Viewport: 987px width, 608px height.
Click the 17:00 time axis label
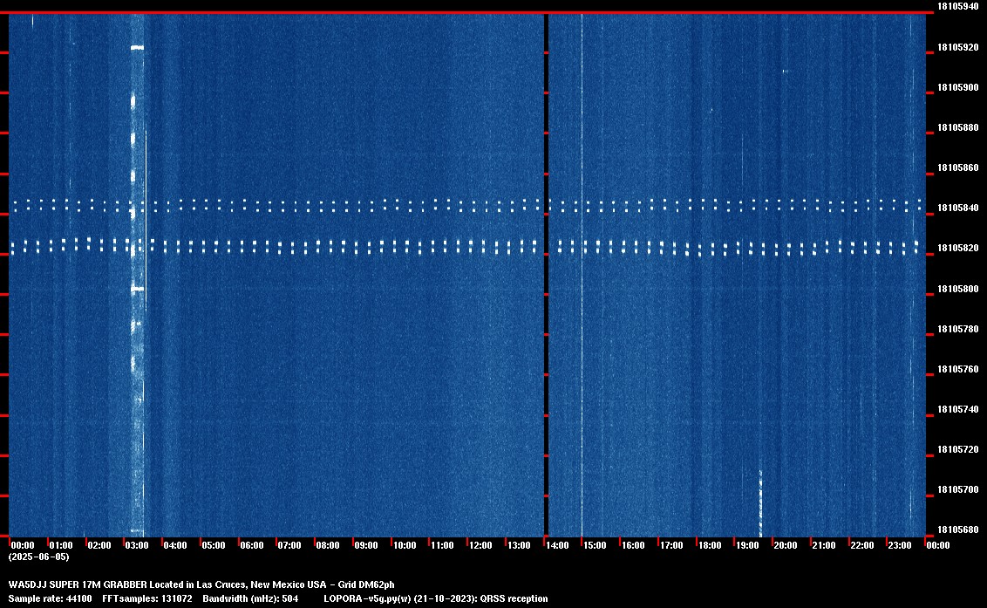point(671,545)
